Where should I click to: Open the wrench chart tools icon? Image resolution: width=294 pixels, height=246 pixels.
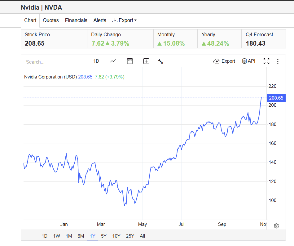[x=160, y=61]
